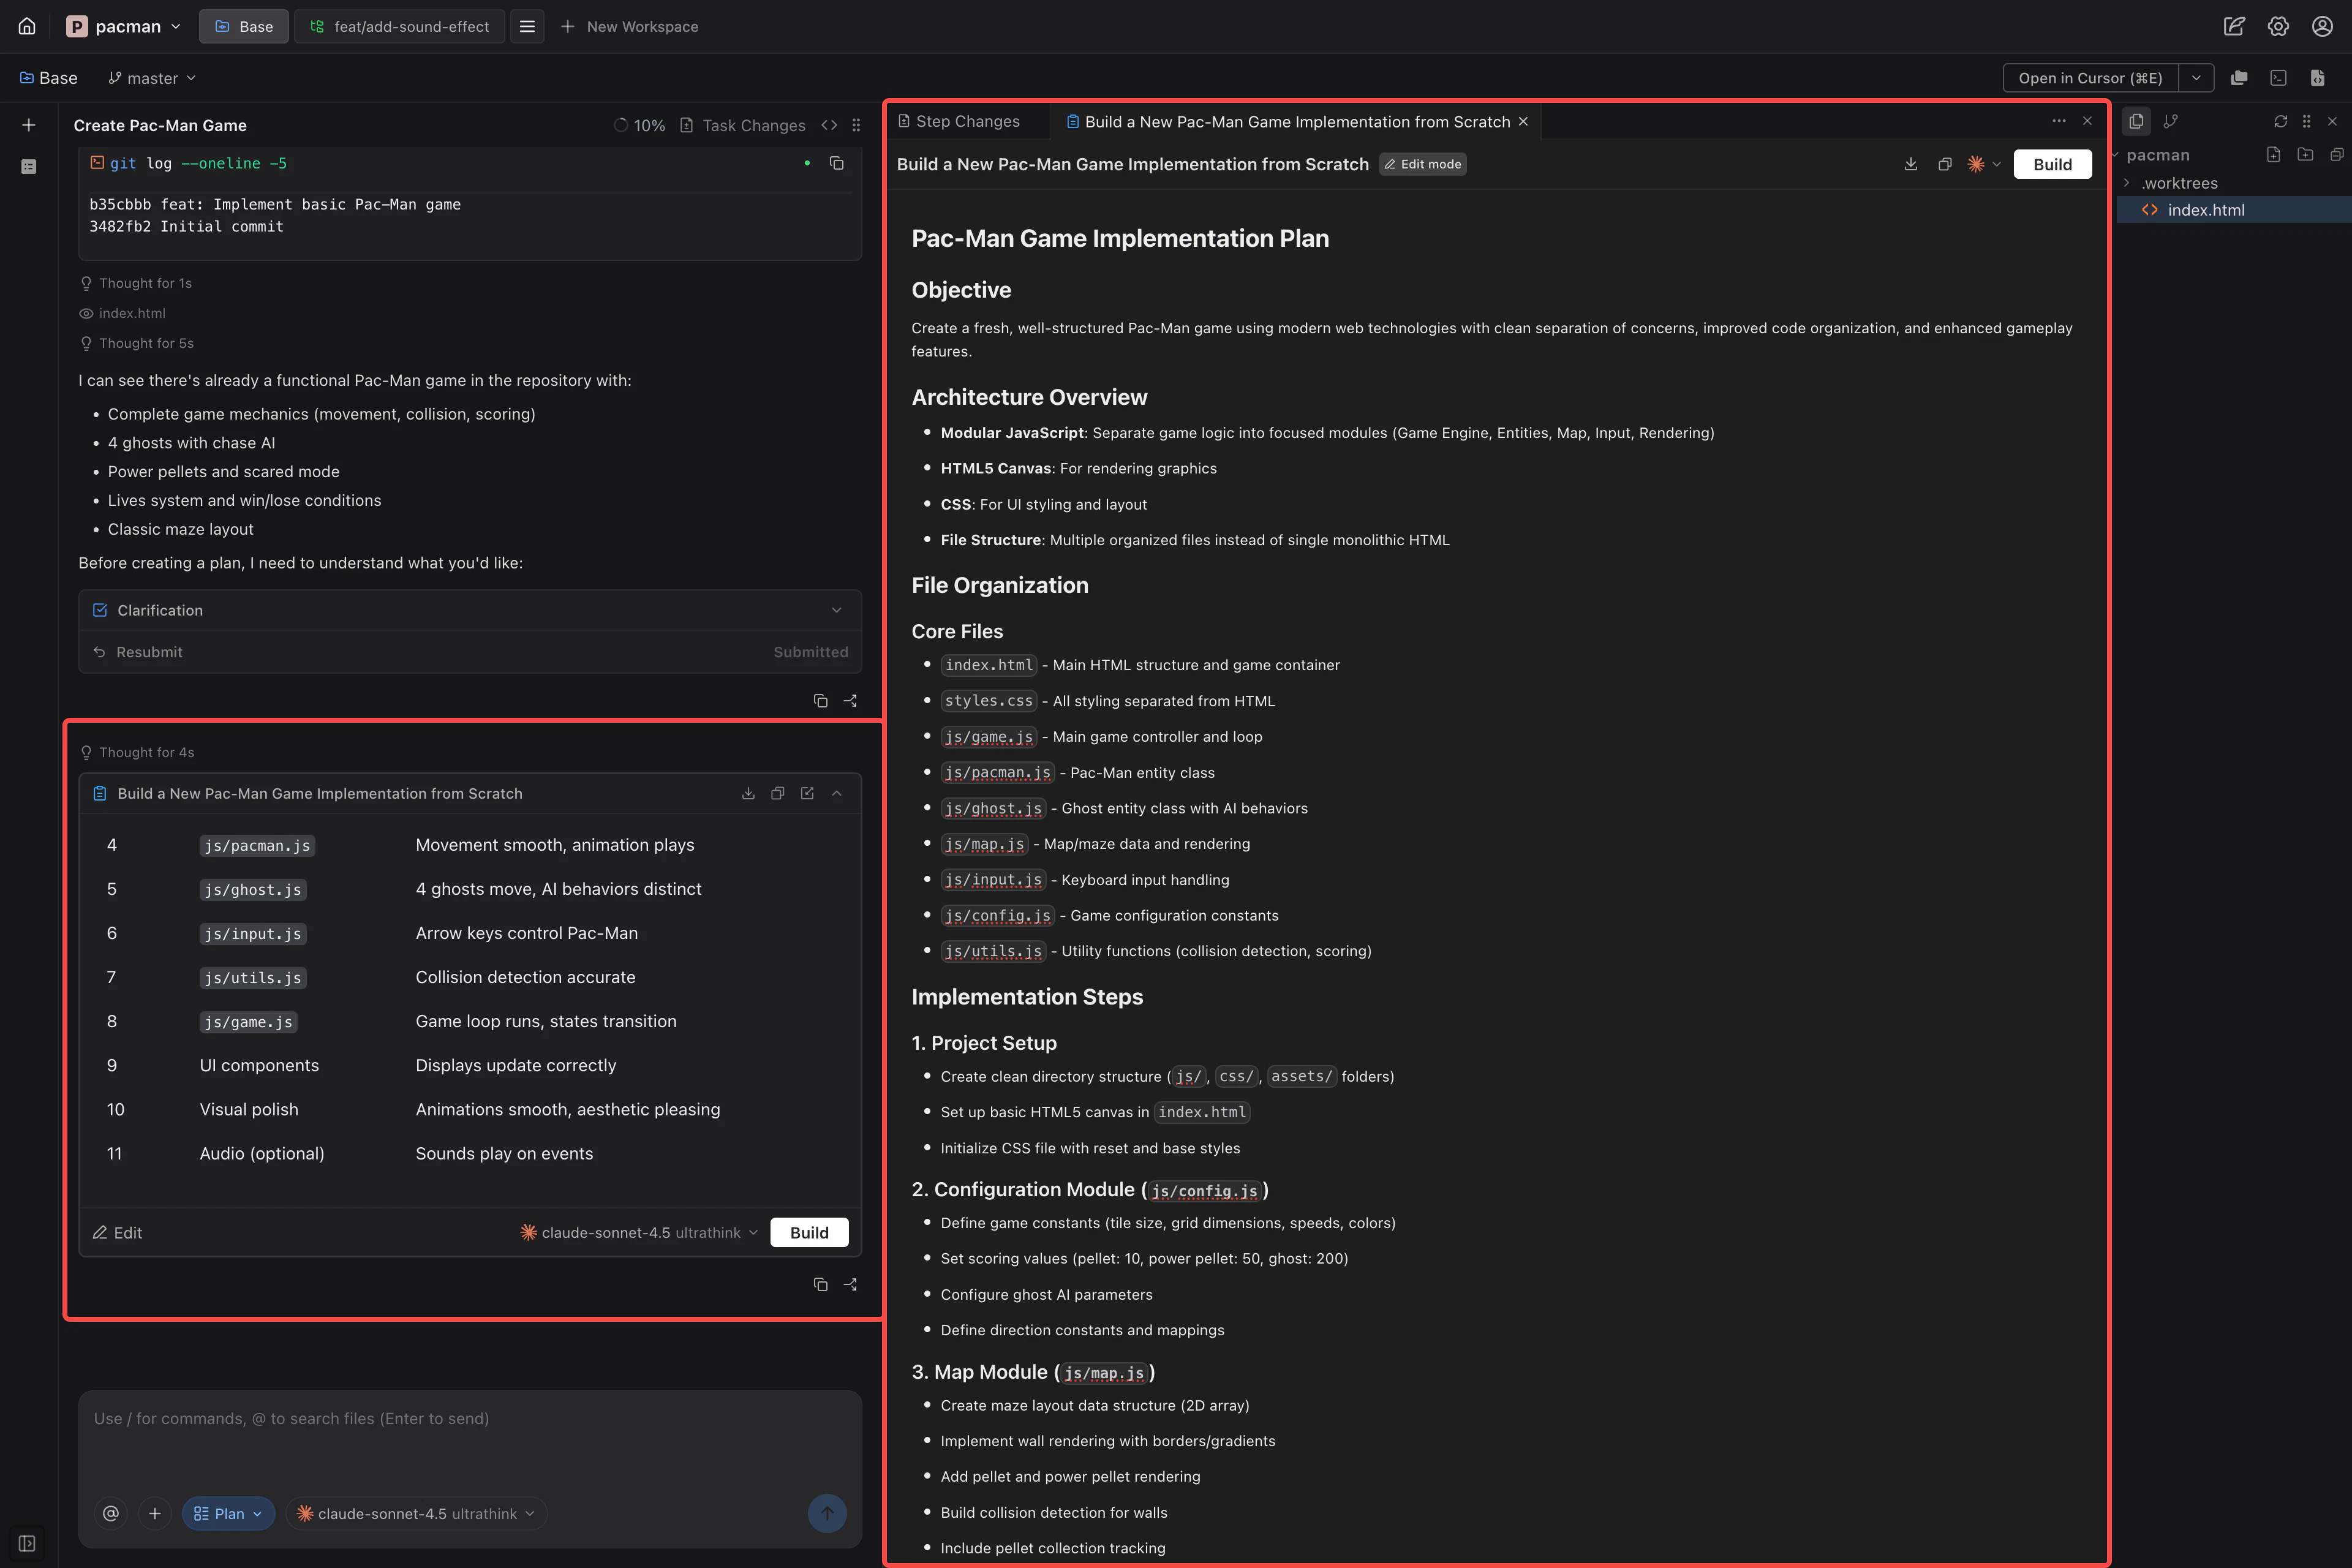Expand the 'Thought for 4s' reasoning

(137, 752)
